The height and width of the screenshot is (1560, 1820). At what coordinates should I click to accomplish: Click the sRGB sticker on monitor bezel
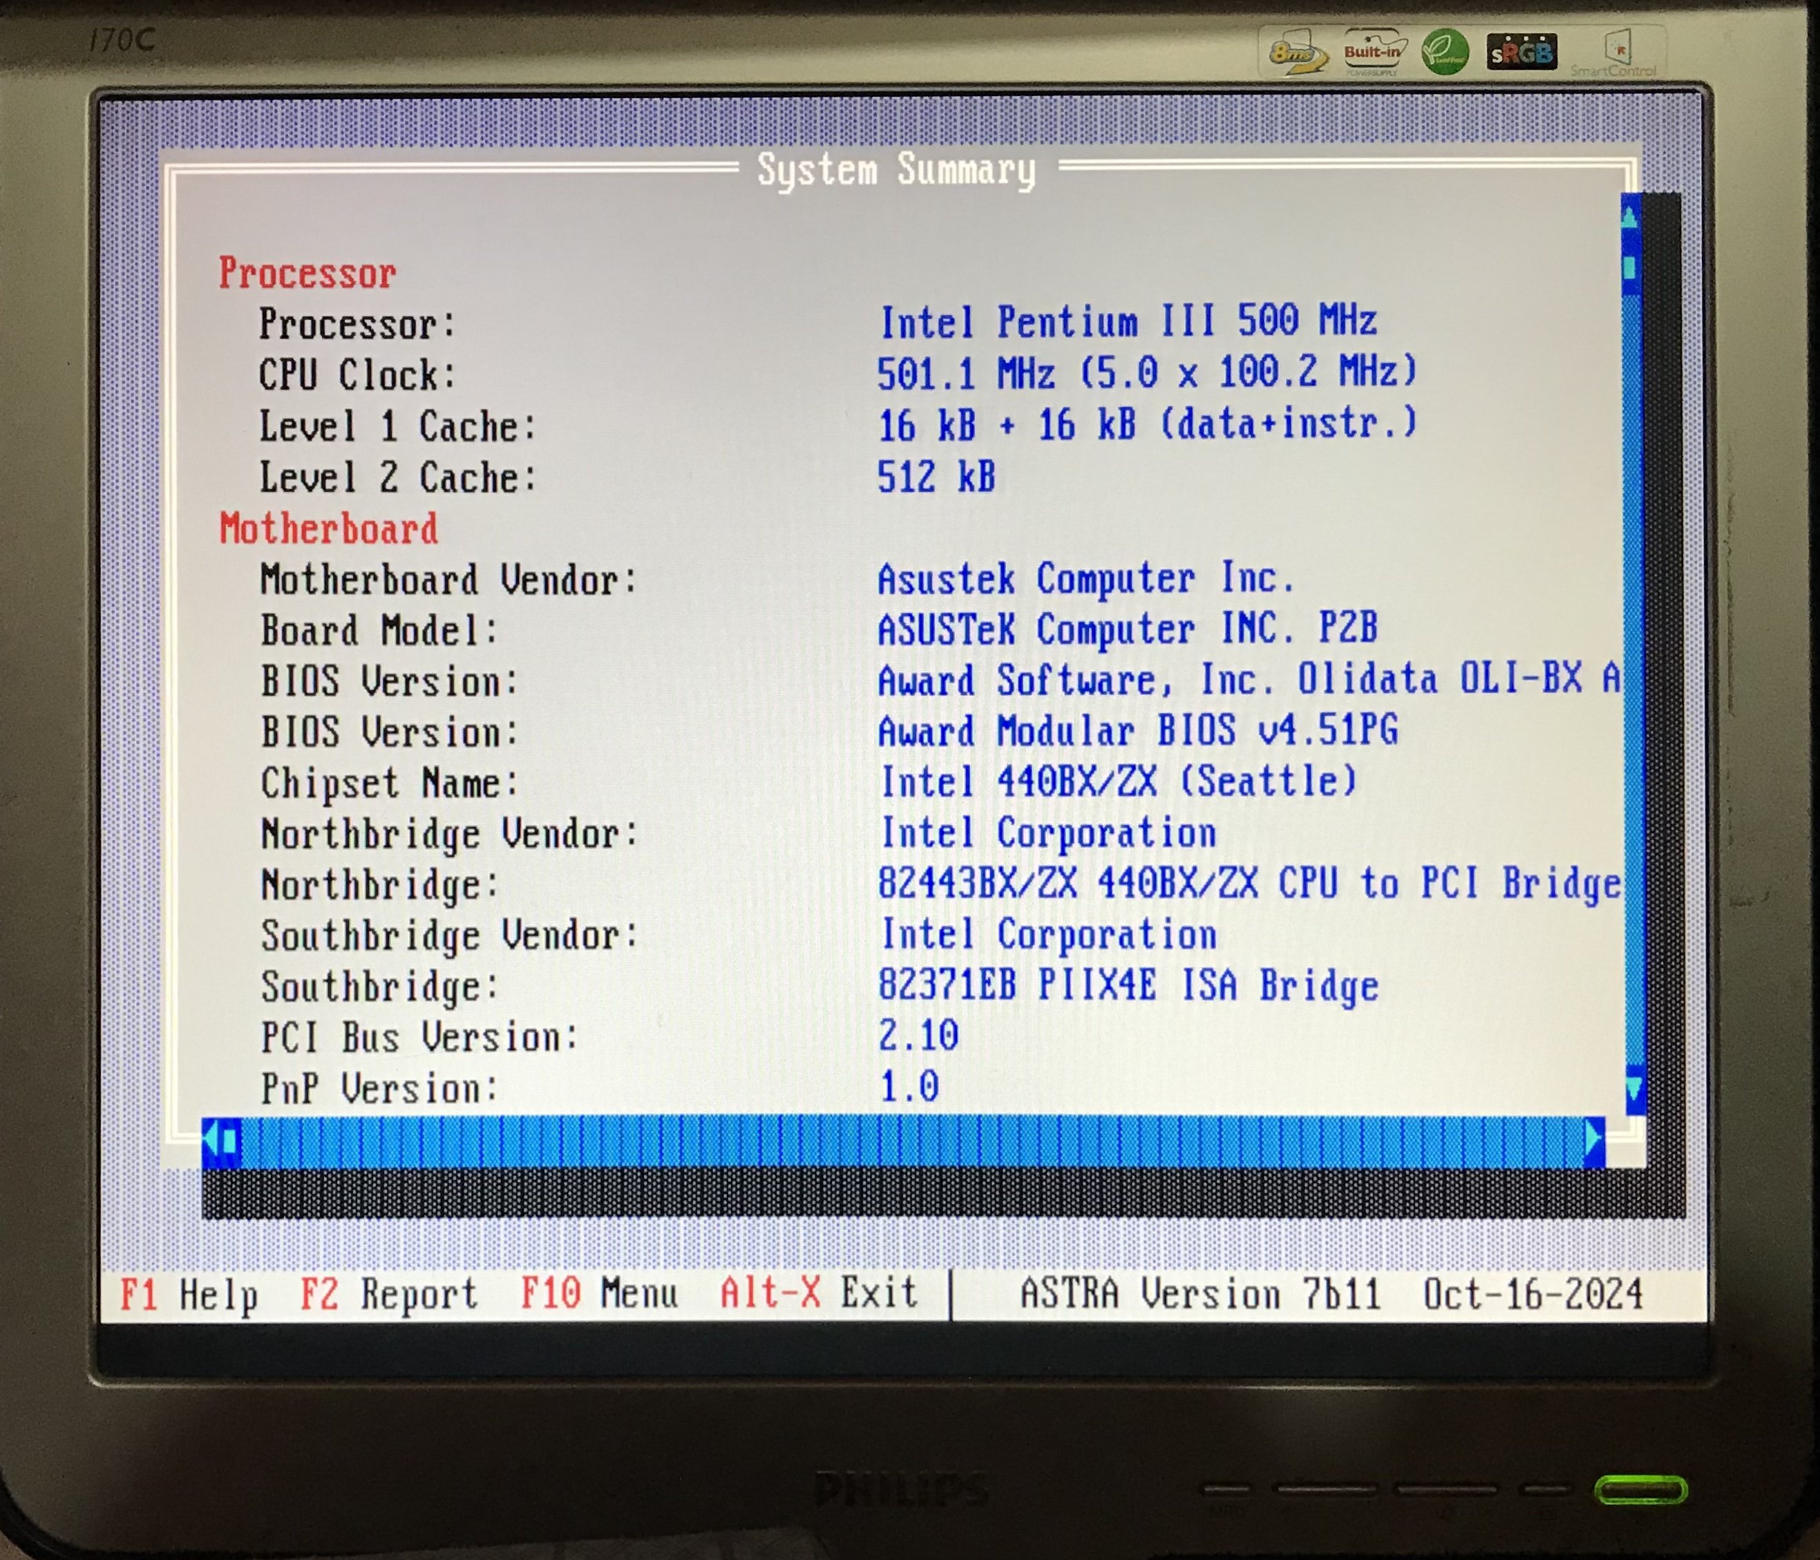click(x=1522, y=53)
